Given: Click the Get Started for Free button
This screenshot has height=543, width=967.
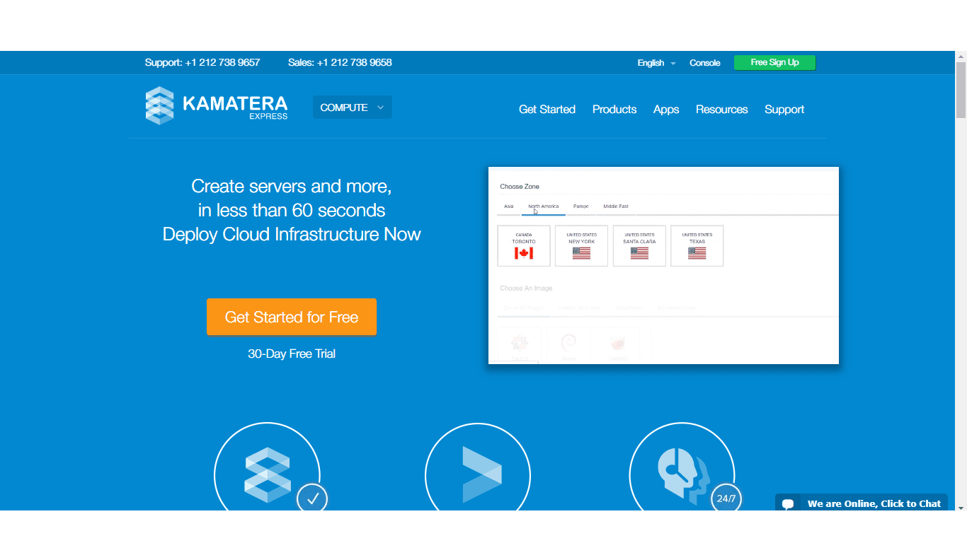Looking at the screenshot, I should point(292,317).
